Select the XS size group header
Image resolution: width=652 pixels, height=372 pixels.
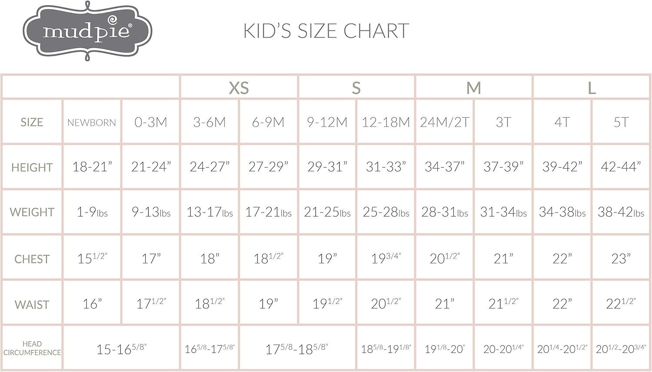(239, 88)
